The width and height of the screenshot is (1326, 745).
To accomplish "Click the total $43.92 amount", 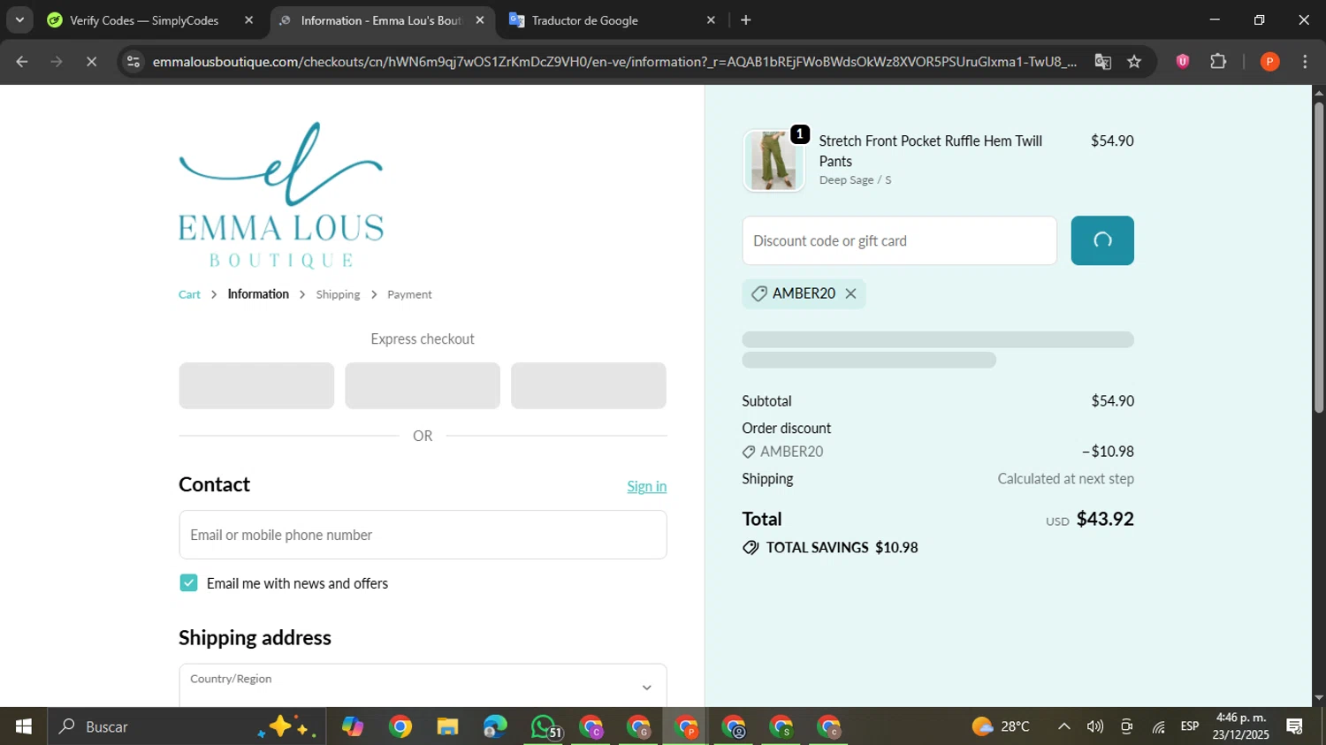I will pos(1105,519).
